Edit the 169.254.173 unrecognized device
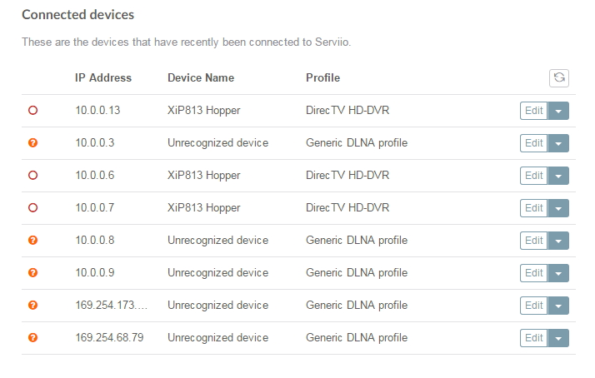This screenshot has width=595, height=378. coord(533,306)
